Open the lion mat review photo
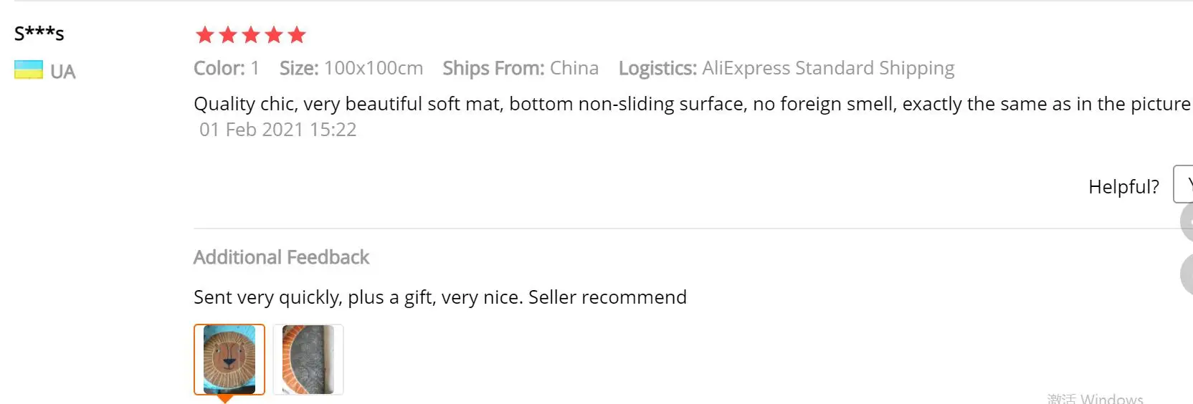The height and width of the screenshot is (404, 1193). tap(229, 360)
